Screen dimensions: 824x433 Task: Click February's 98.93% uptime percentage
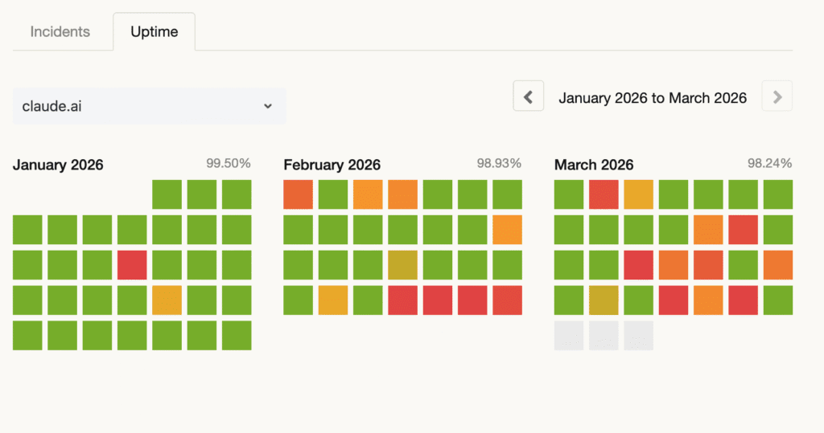click(499, 163)
